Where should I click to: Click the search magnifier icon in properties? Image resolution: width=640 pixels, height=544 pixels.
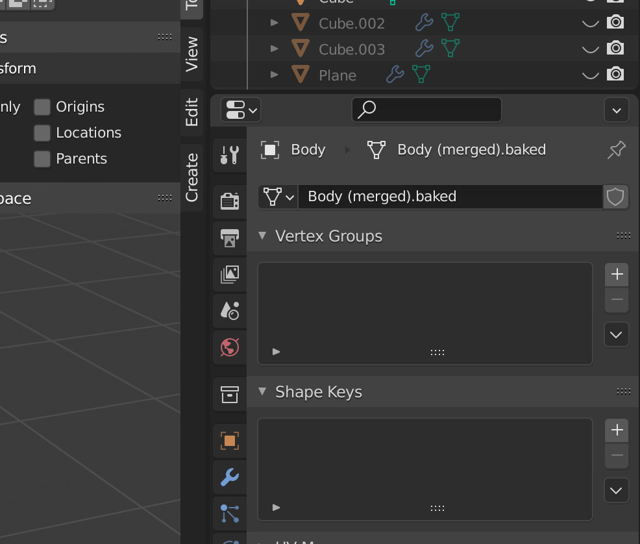(367, 109)
